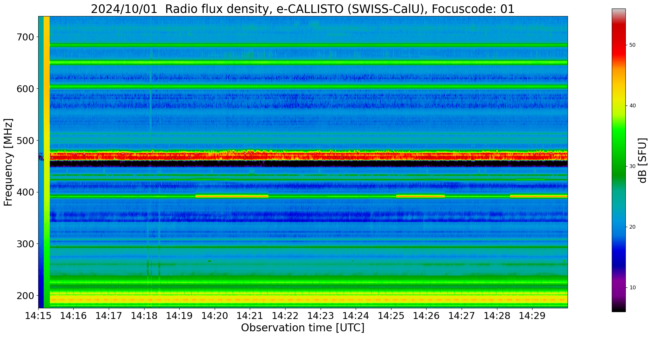This screenshot has height=337, width=652.
Task: Click the 14:26 time tick label
Action: 427,315
